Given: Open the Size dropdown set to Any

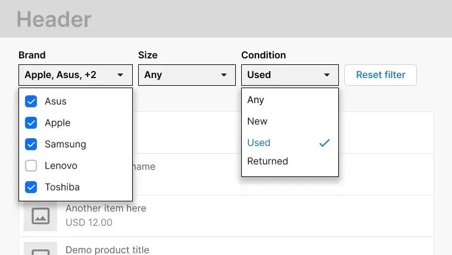Looking at the screenshot, I should (187, 75).
